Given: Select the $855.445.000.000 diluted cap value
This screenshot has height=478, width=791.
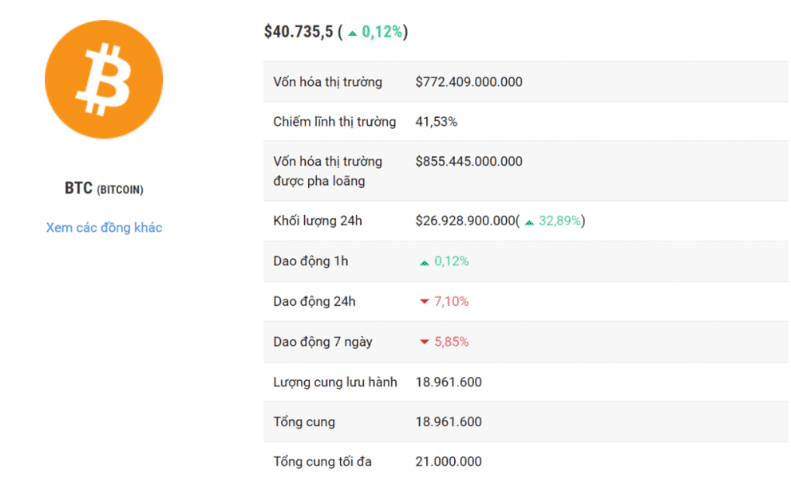Looking at the screenshot, I should 469,161.
